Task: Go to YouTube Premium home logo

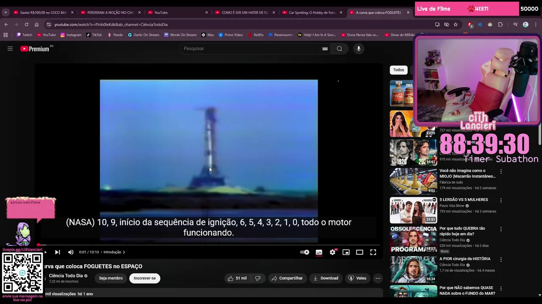Action: (35, 49)
